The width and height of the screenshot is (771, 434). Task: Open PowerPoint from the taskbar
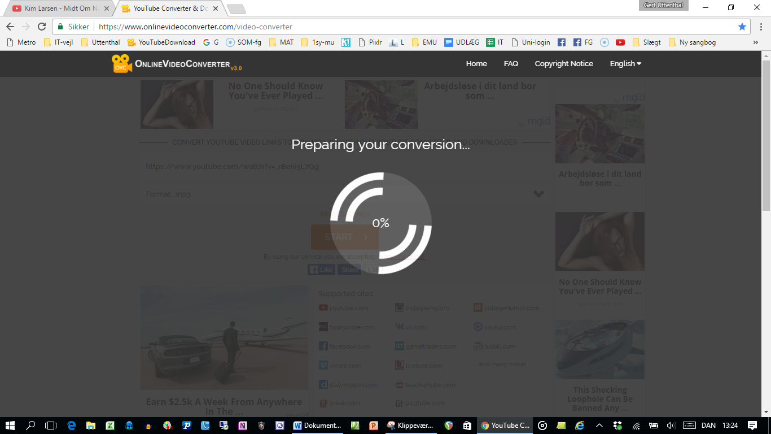point(373,426)
